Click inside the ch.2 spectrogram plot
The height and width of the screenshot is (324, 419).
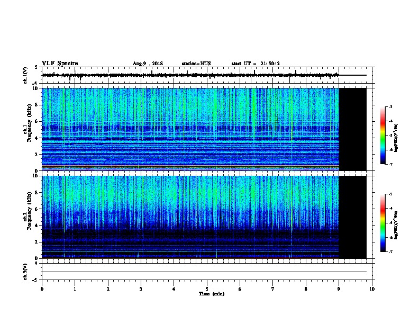point(190,217)
